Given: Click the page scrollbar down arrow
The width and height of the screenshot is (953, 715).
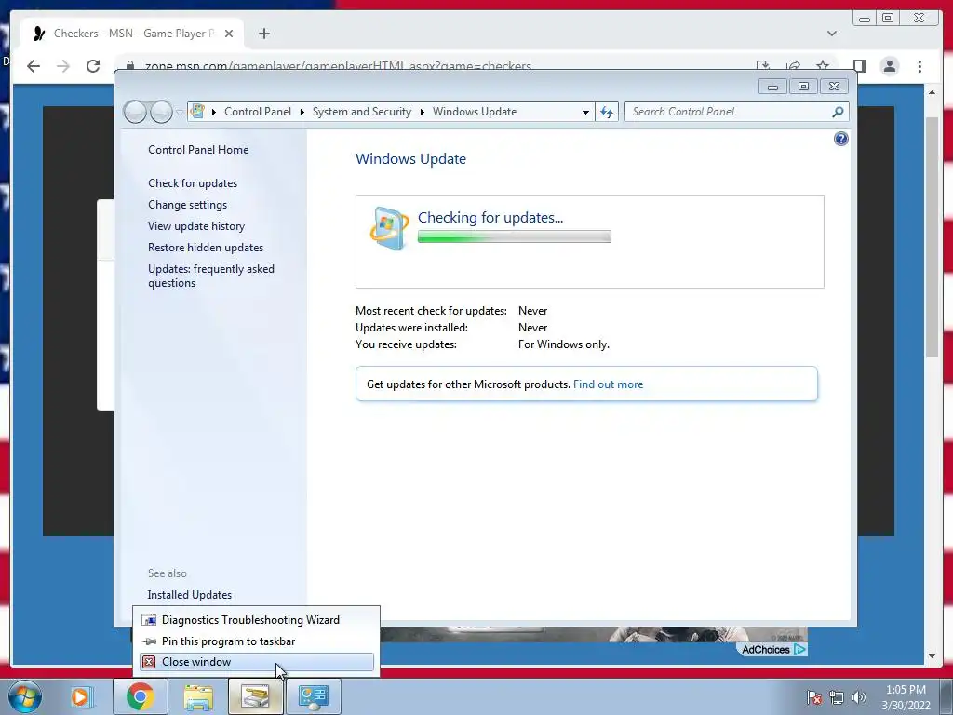Looking at the screenshot, I should point(932,656).
